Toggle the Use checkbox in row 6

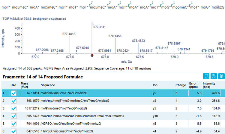pyautogui.click(x=13, y=131)
